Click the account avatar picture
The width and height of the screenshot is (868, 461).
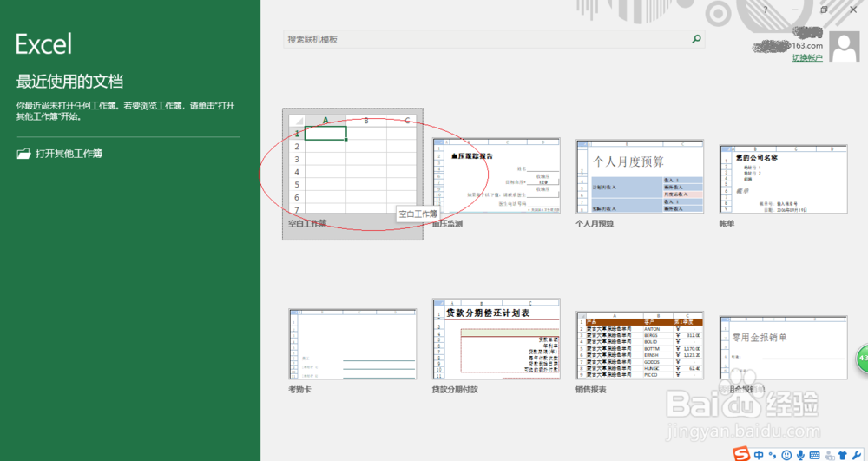click(x=845, y=46)
